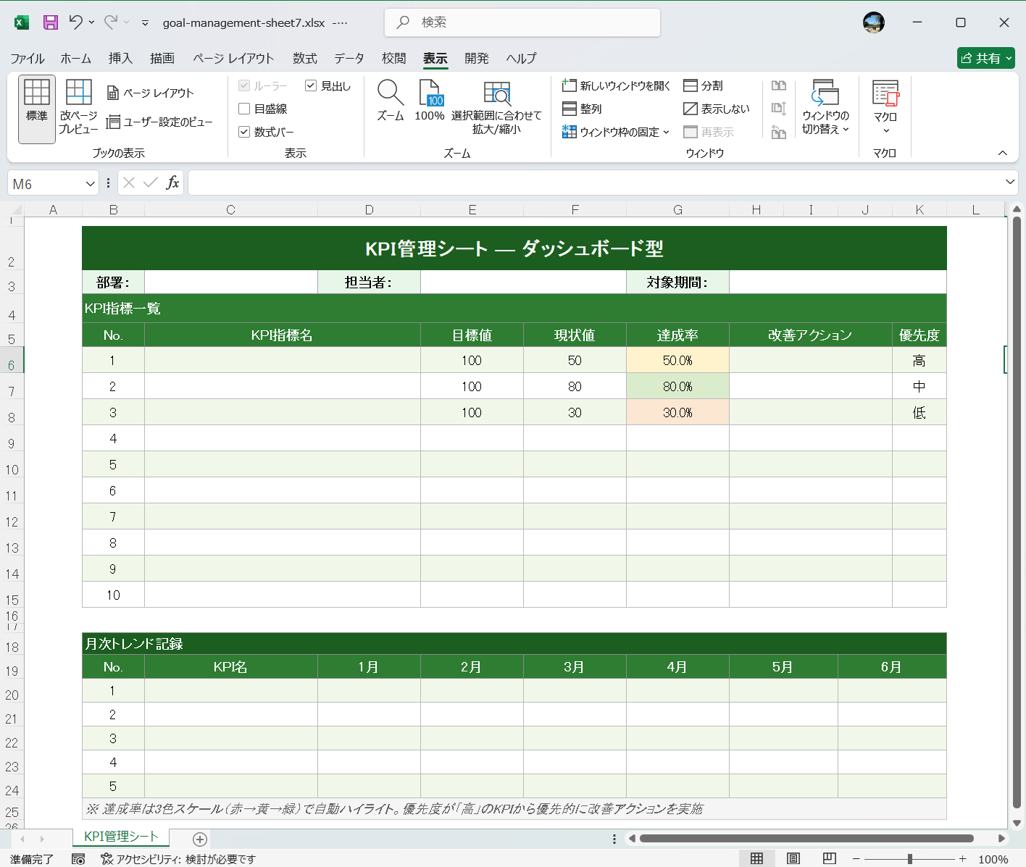
Task: Click 表示しない hide window
Action: (x=717, y=109)
